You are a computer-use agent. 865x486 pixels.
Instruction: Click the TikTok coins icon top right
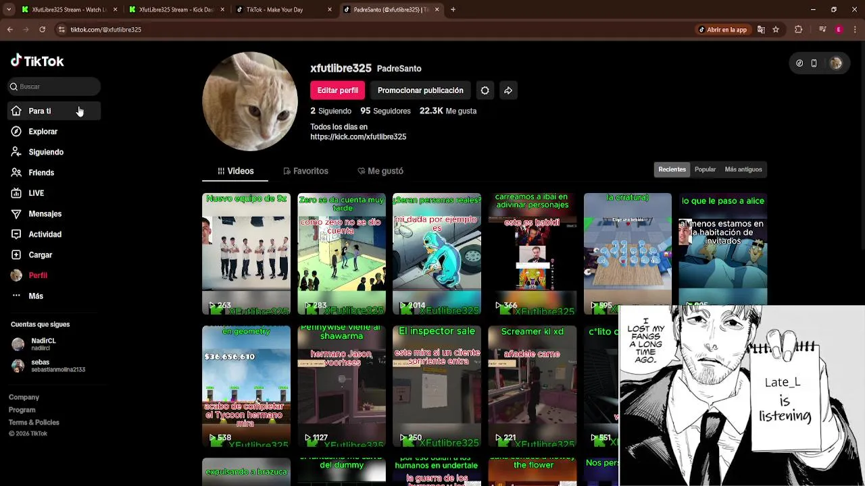pos(799,63)
